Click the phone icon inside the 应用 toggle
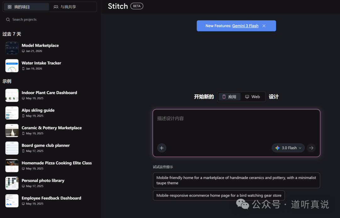Screen dimensions: 340x218 [224, 97]
